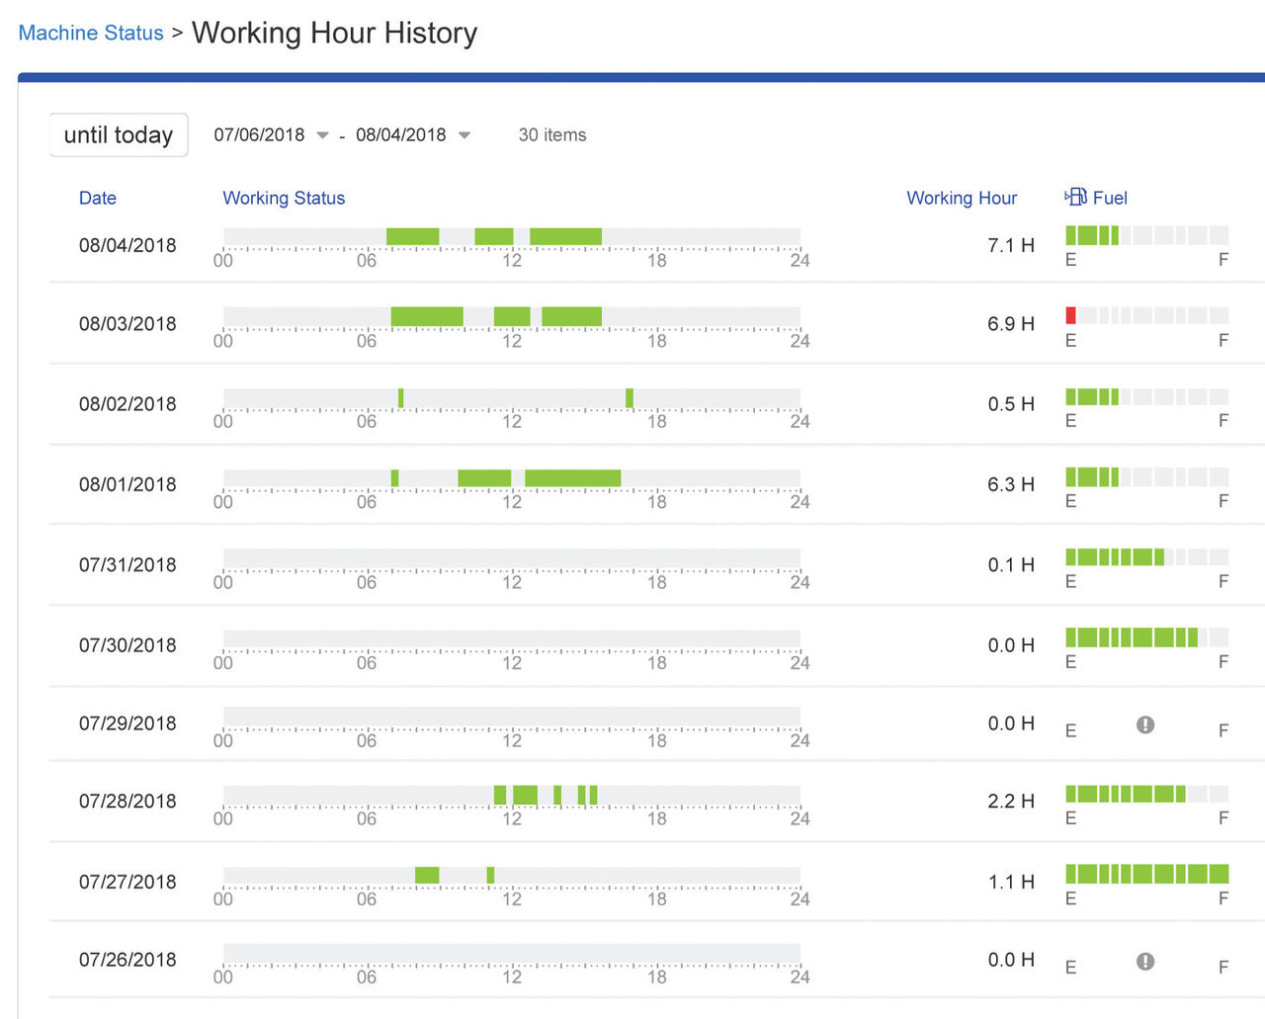The height and width of the screenshot is (1019, 1265).
Task: Select the 07/28/2018 date row
Action: click(x=127, y=801)
